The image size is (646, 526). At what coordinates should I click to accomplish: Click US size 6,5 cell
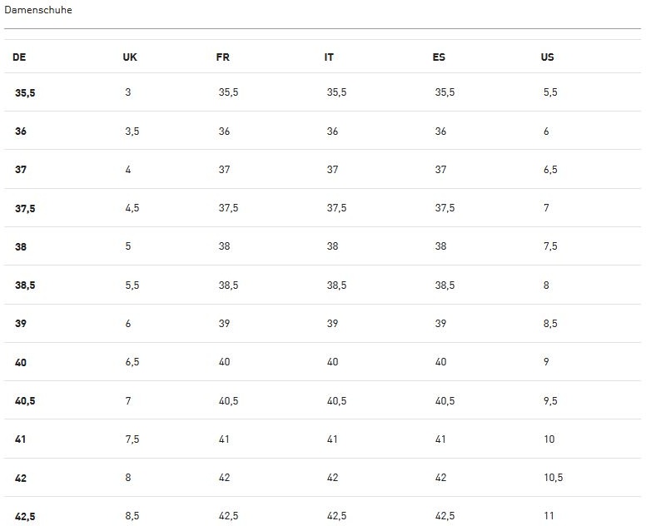coord(550,170)
